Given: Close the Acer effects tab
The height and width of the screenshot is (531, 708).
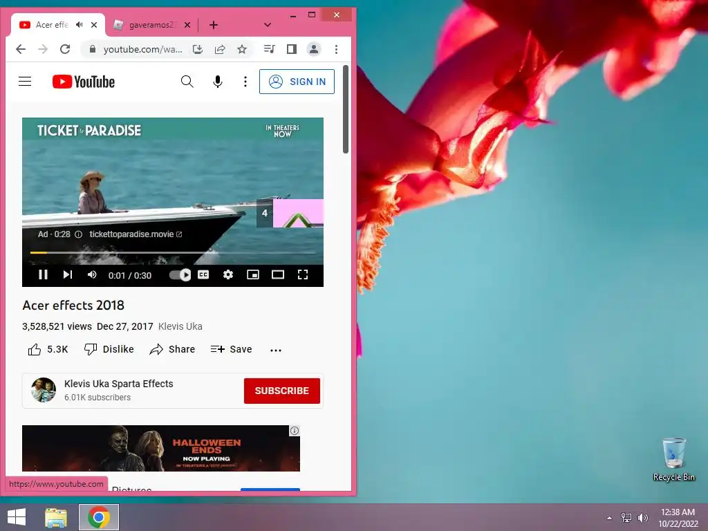Looking at the screenshot, I should (x=94, y=25).
